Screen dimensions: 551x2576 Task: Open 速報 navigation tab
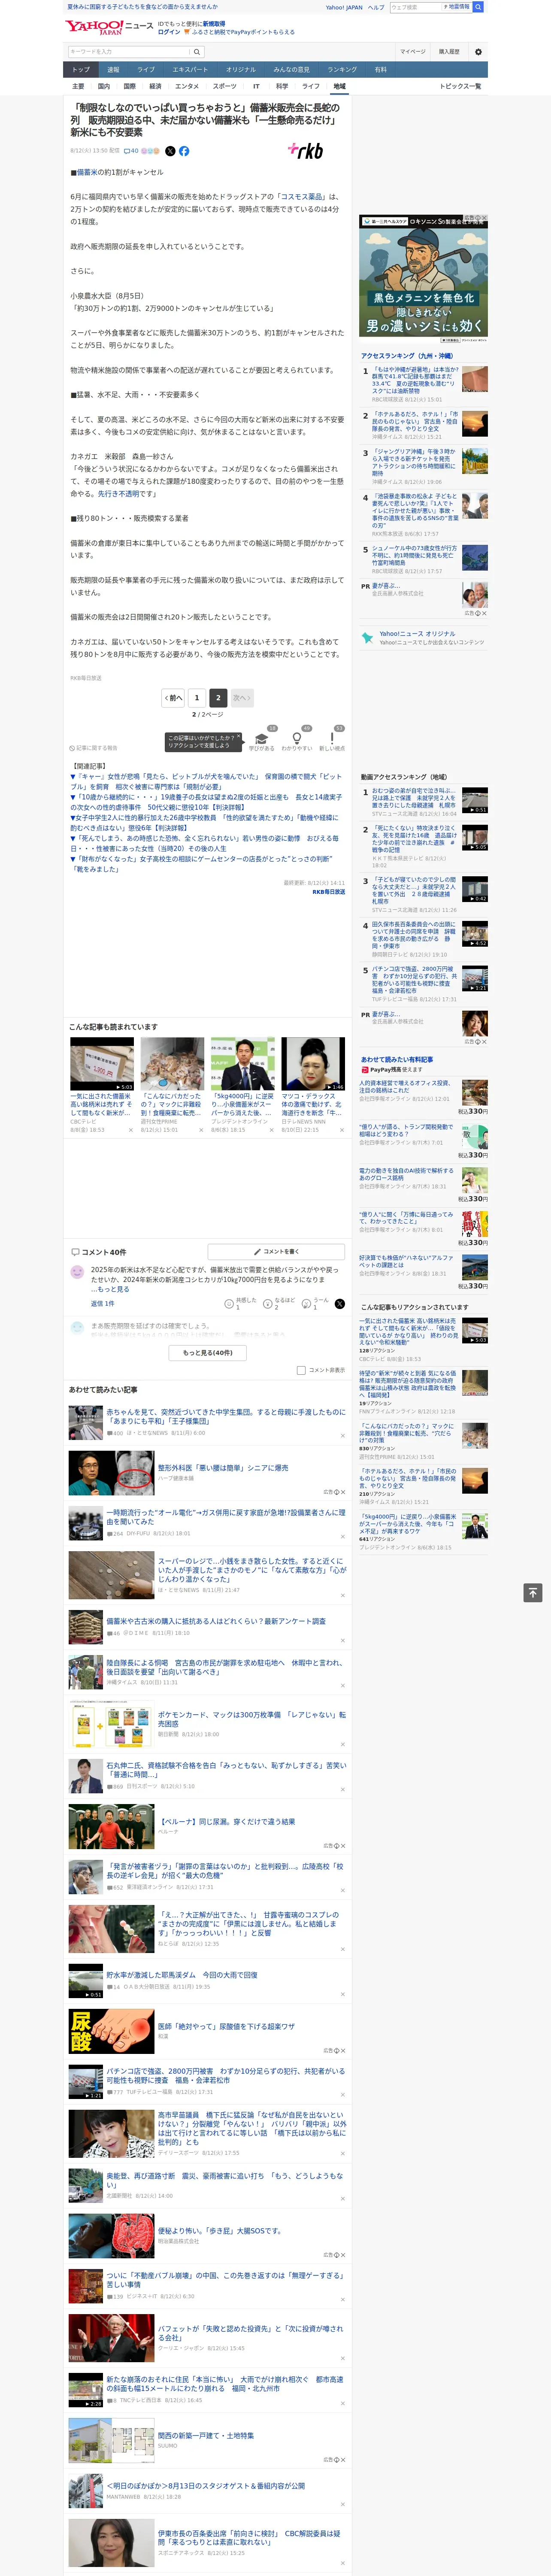tap(113, 70)
